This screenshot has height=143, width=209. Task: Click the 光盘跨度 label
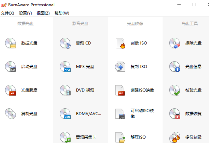tap(29, 90)
